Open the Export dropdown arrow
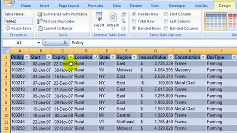Screen dimensions: 237x133 pyautogui.click(x=99, y=29)
